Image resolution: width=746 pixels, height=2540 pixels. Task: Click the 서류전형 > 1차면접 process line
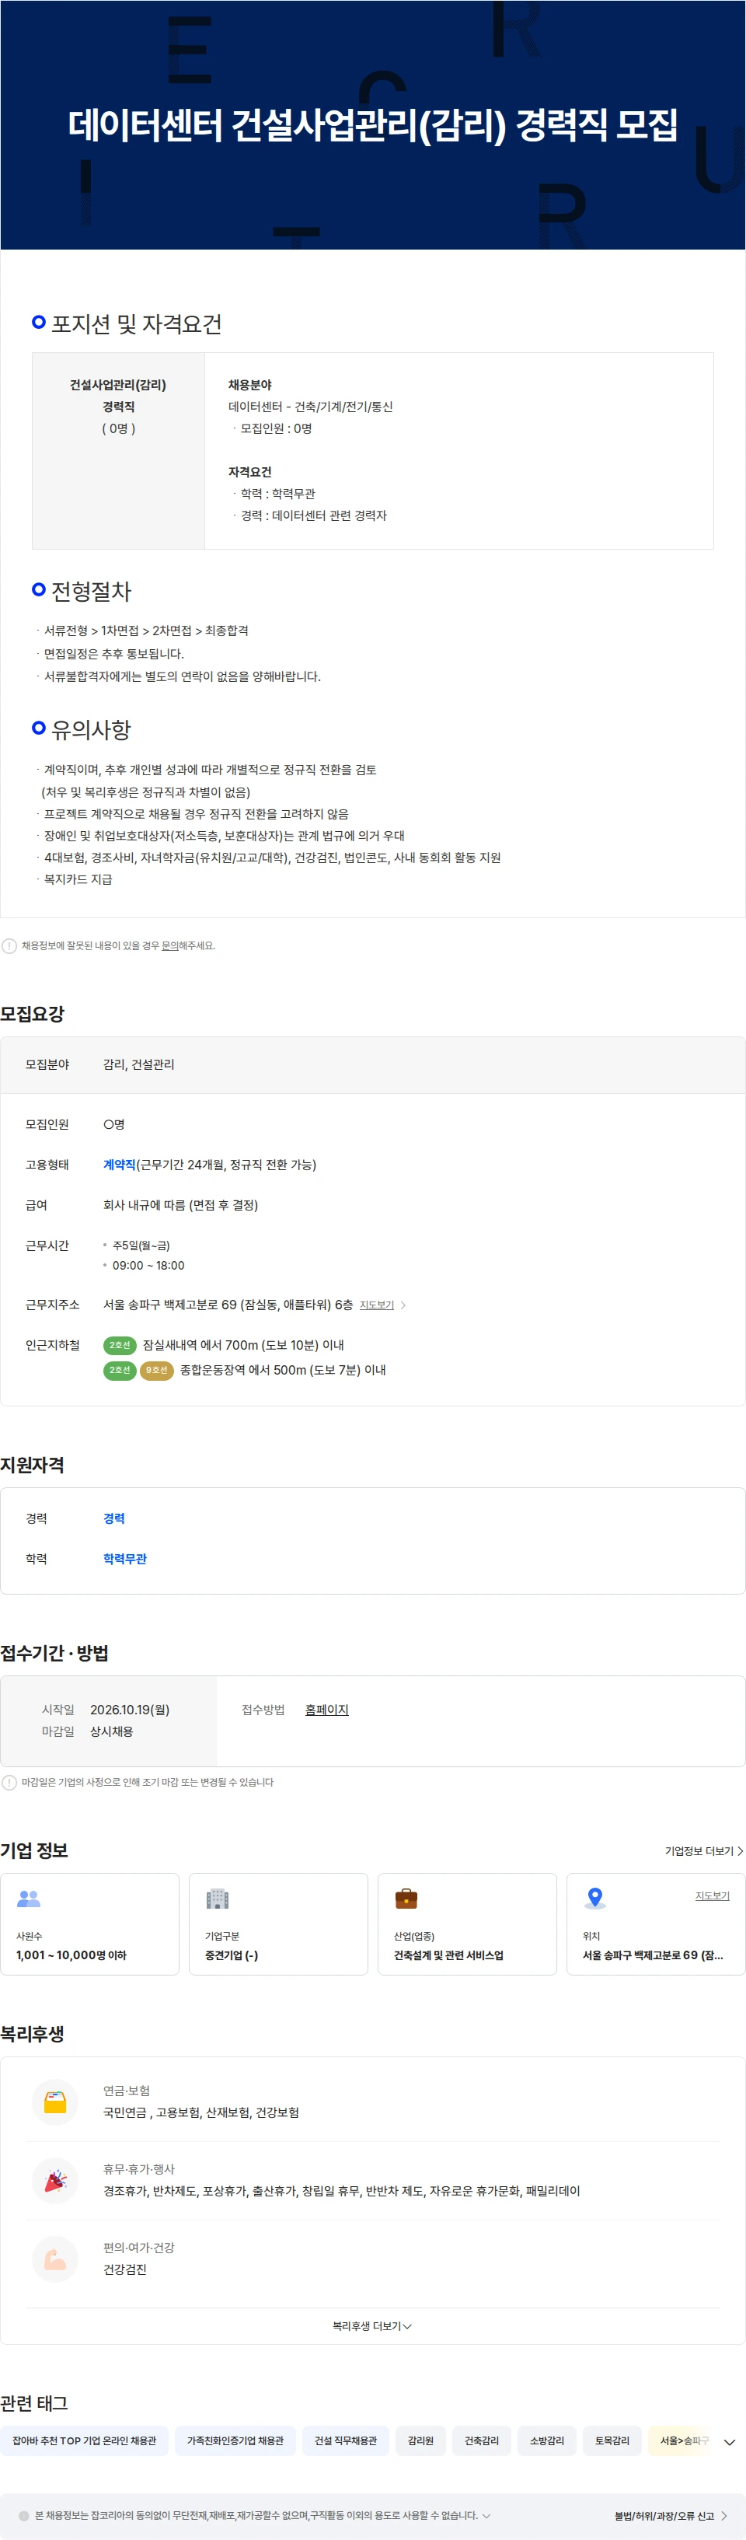[145, 630]
